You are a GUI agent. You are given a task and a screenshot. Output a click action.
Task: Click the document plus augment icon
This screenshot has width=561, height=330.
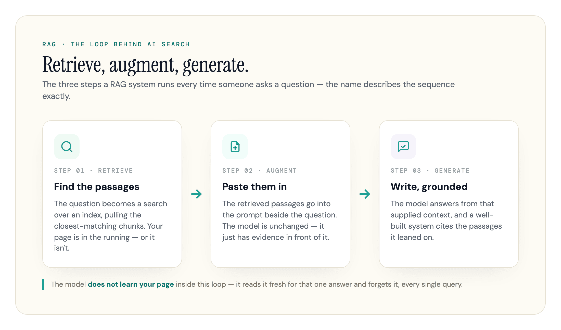pos(235,147)
